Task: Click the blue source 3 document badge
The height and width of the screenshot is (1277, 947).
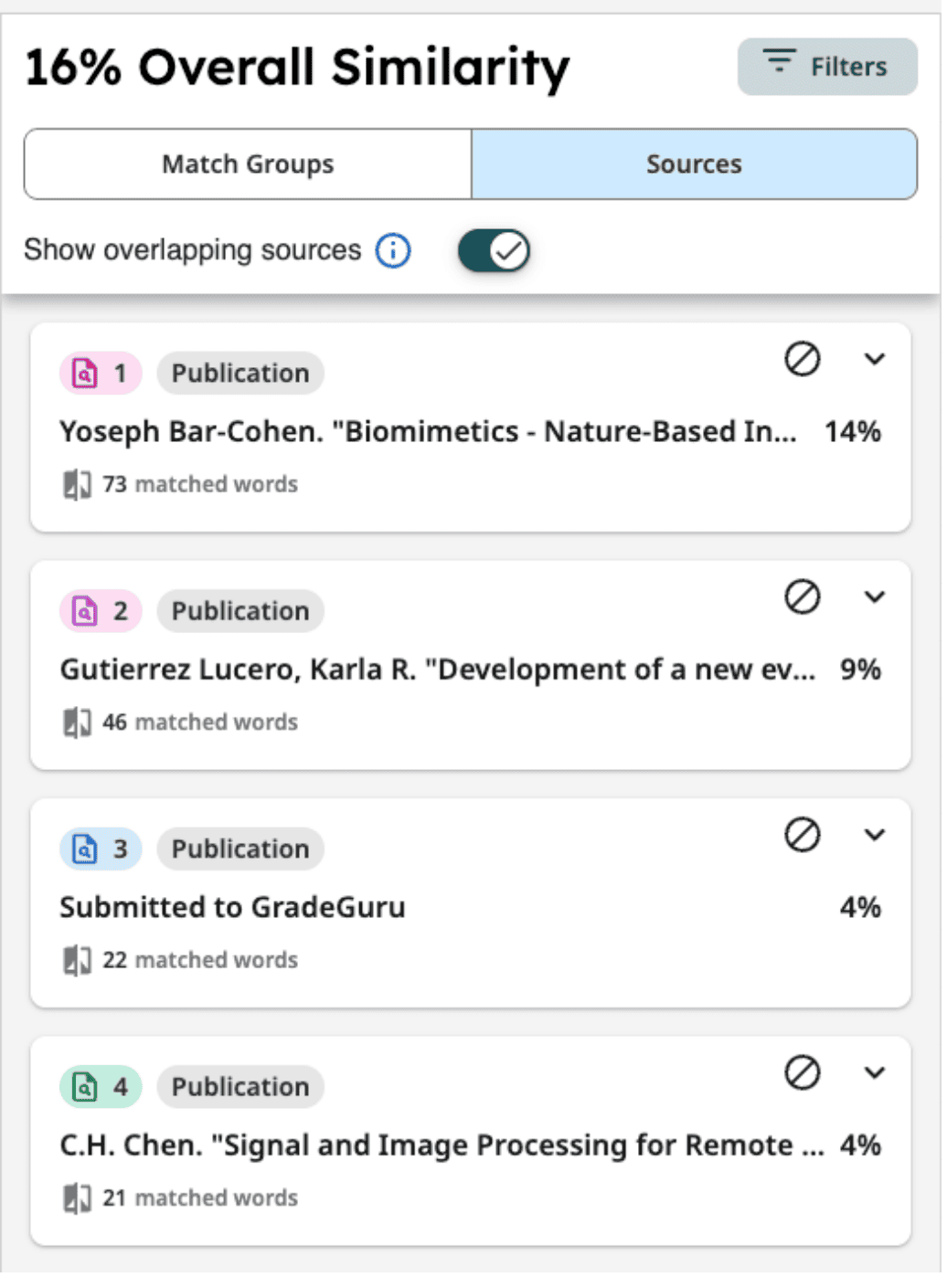Action: (x=101, y=851)
